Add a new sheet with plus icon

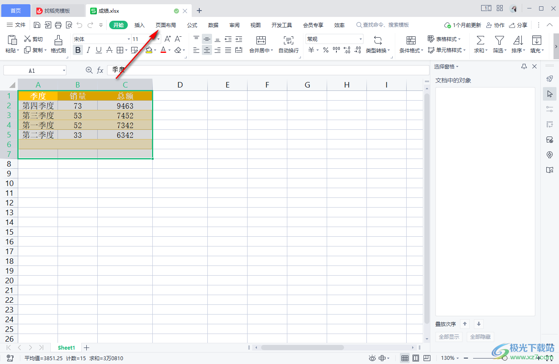pos(87,348)
